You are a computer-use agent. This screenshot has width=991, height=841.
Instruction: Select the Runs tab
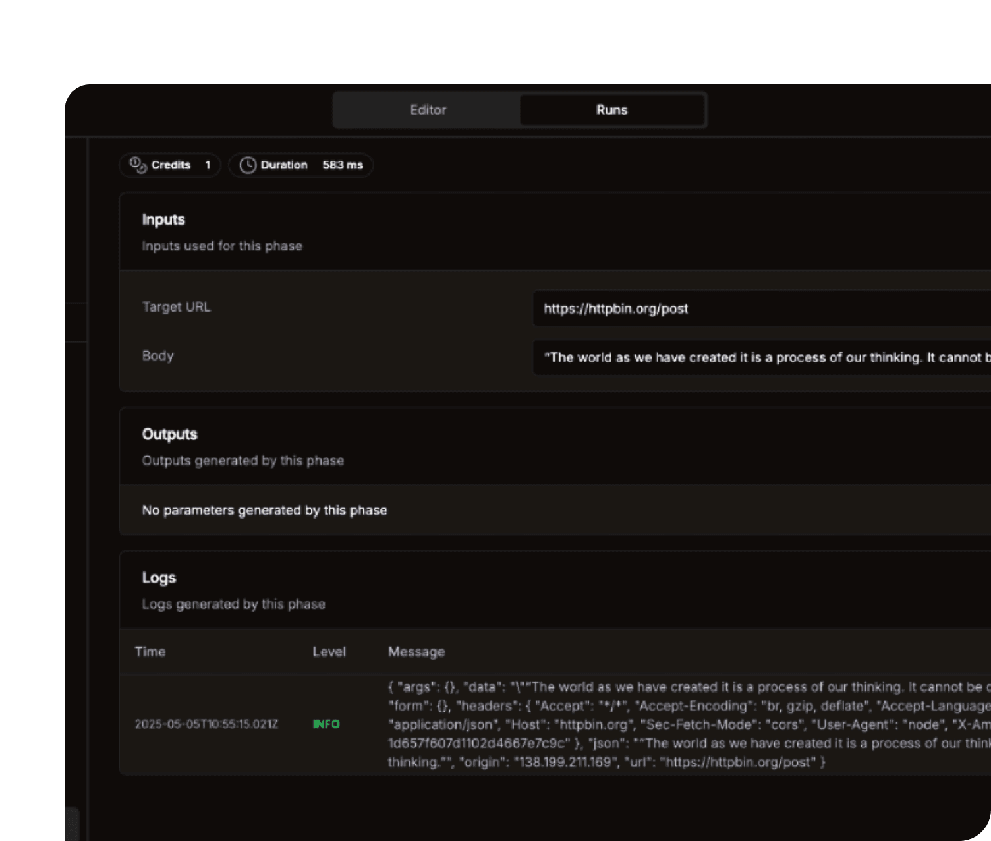click(611, 109)
